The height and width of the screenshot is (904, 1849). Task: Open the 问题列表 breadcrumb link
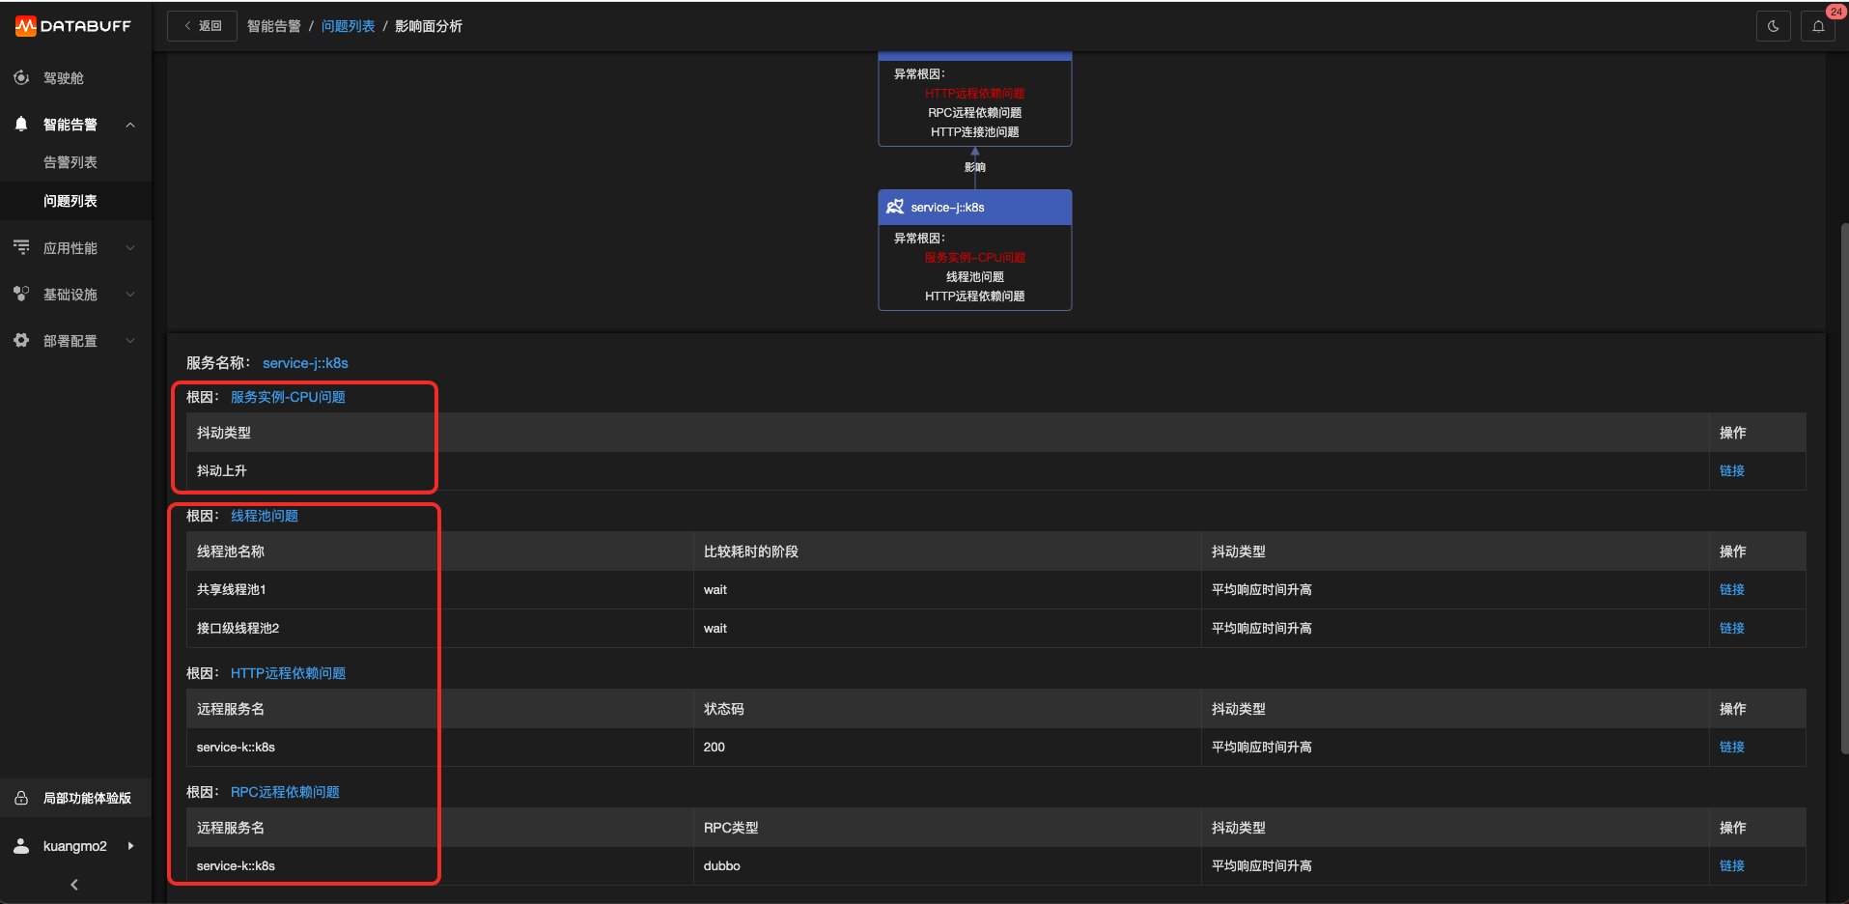click(x=348, y=26)
